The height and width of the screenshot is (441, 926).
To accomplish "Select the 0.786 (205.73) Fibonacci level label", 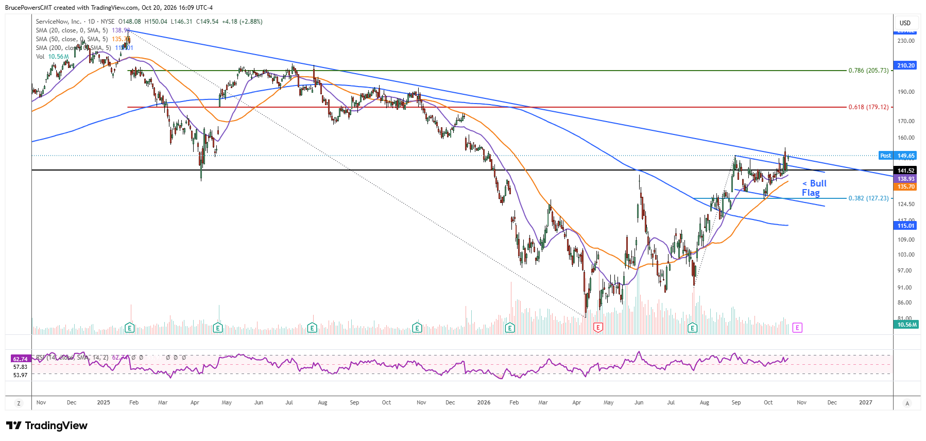I will [x=868, y=71].
